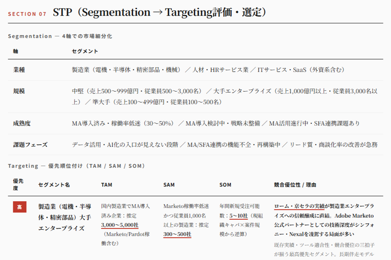
Task: Click the underlined 3,000〜5,000社 figure
Action: click(120, 225)
